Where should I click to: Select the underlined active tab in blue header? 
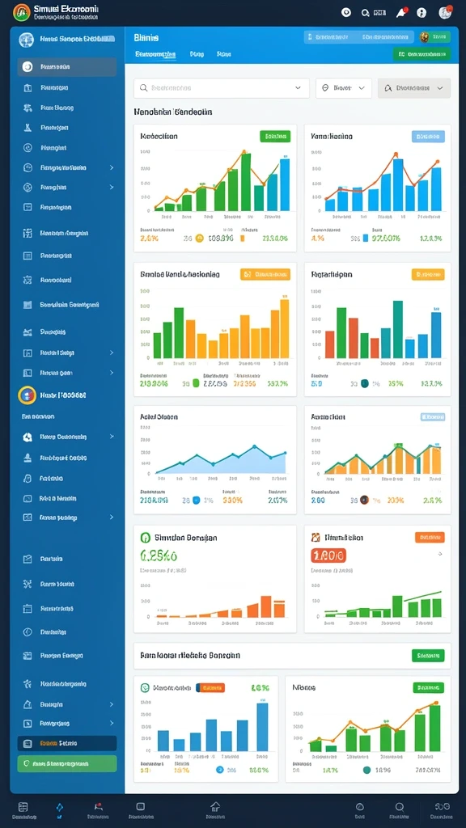[x=155, y=54]
